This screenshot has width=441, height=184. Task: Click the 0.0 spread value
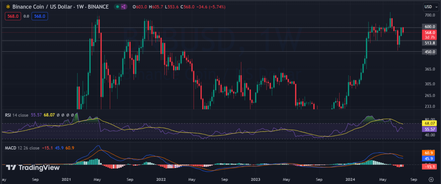point(26,16)
